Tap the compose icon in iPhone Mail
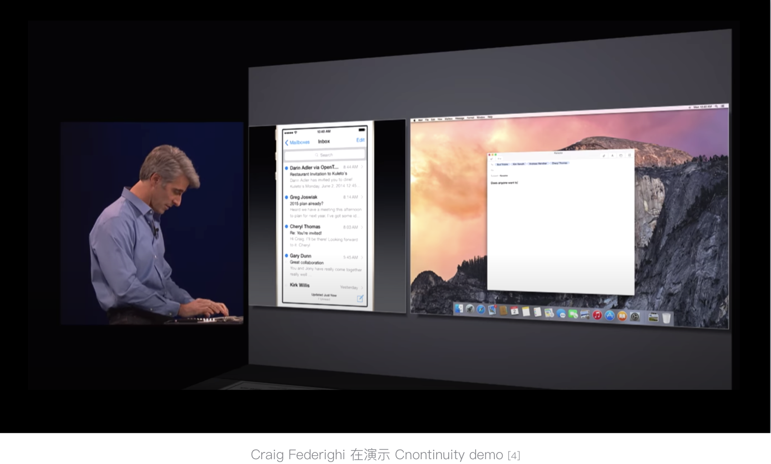The width and height of the screenshot is (771, 464). point(360,298)
